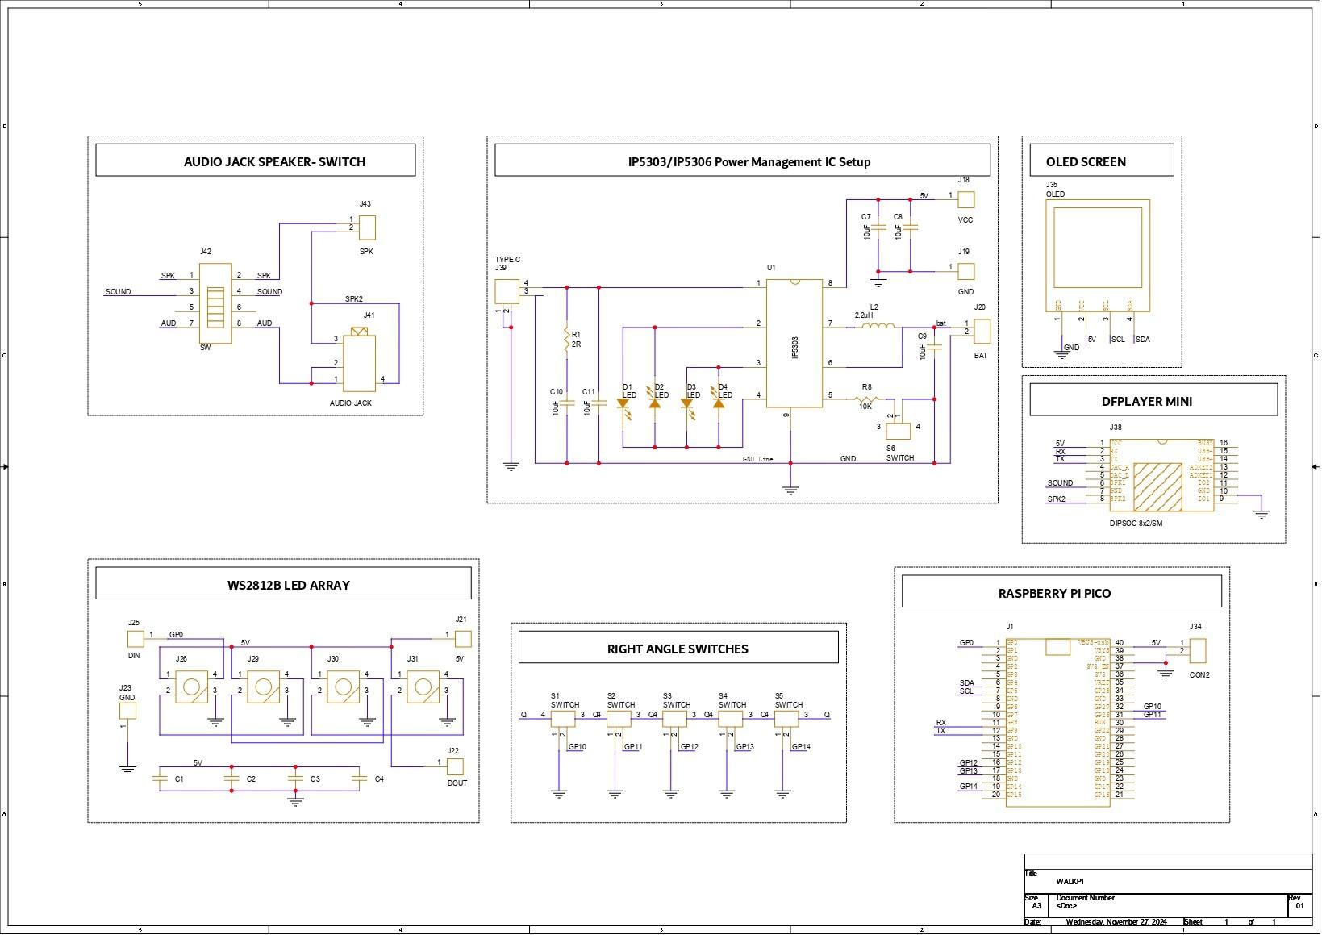Select resistor R1 2R symbol
Image resolution: width=1322 pixels, height=935 pixels.
[x=567, y=340]
